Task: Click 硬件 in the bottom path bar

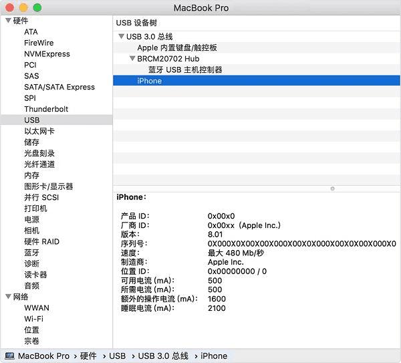Action: 88,356
